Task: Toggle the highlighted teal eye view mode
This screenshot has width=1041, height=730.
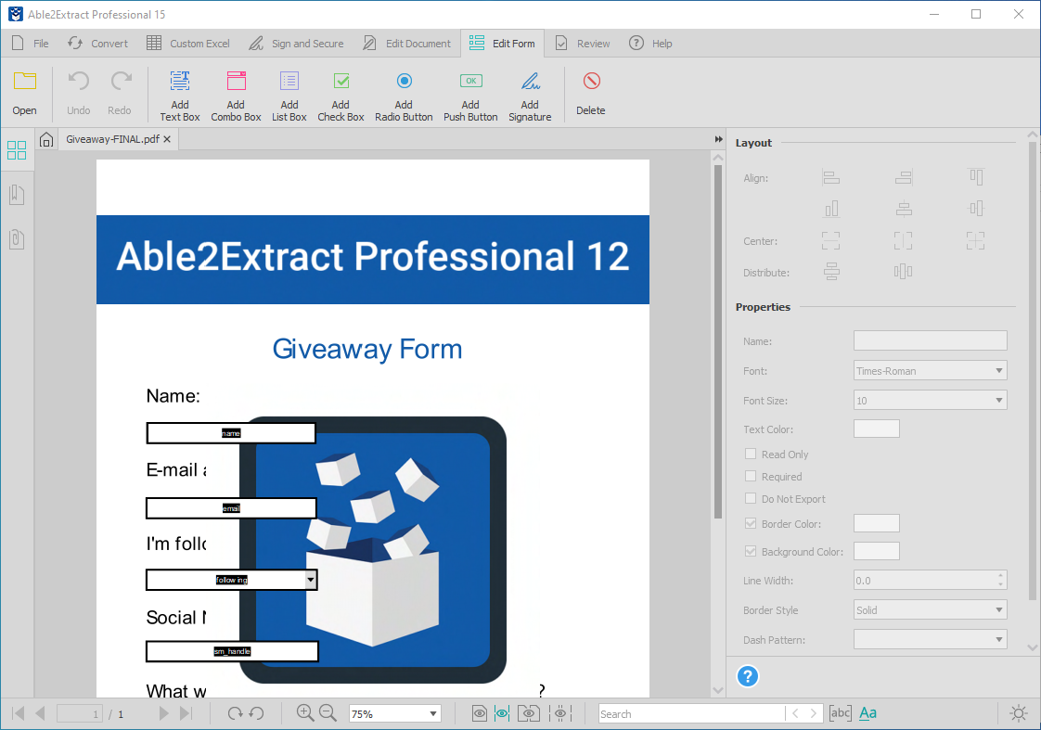Action: [503, 714]
